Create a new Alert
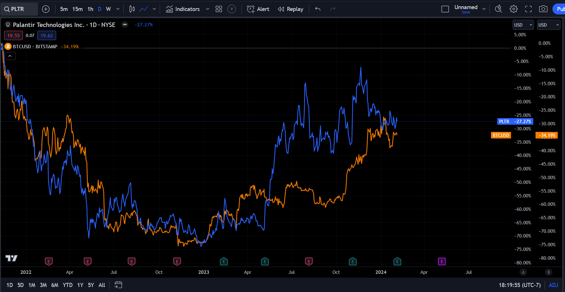 (258, 9)
